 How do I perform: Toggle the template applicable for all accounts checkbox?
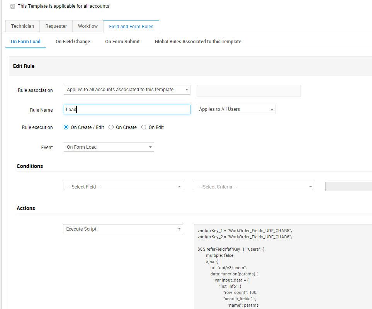click(x=13, y=7)
